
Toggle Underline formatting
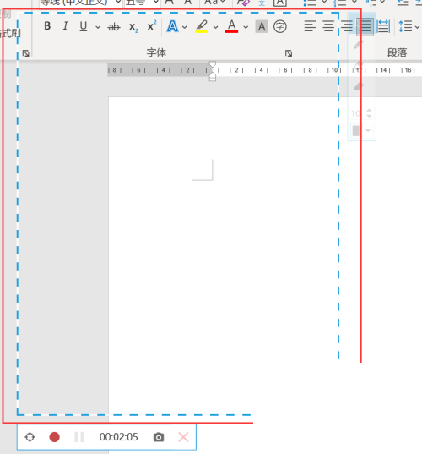coord(84,26)
